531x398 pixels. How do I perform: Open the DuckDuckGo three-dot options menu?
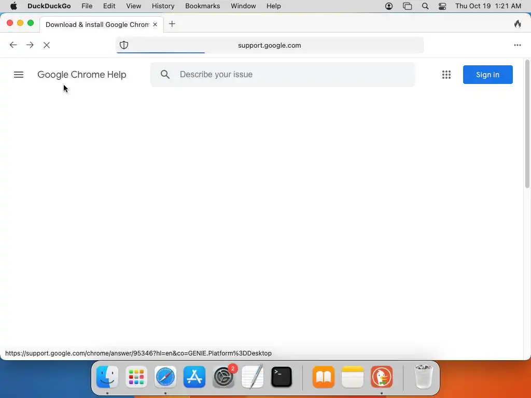pyautogui.click(x=517, y=45)
